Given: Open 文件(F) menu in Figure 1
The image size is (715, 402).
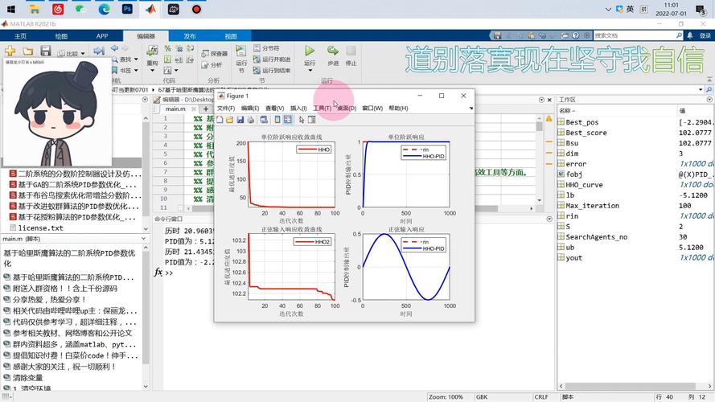Looking at the screenshot, I should [x=226, y=108].
